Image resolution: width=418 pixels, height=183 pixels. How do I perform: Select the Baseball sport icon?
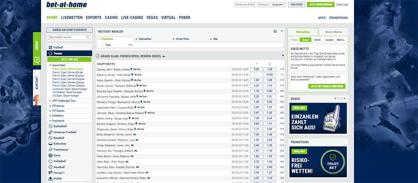click(x=51, y=138)
